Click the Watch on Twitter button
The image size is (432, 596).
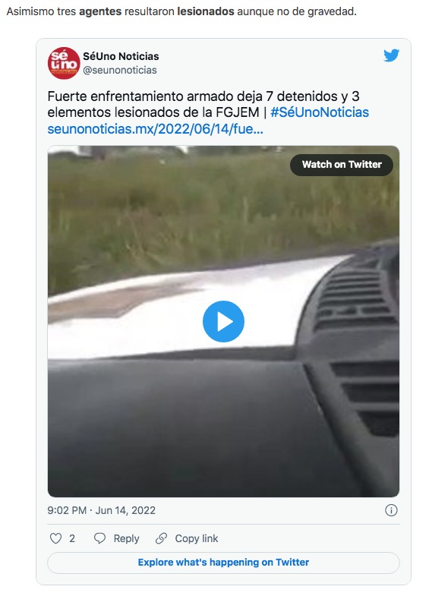tap(342, 165)
